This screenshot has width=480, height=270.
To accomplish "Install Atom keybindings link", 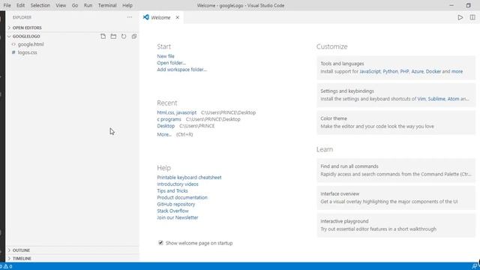I will point(453,99).
